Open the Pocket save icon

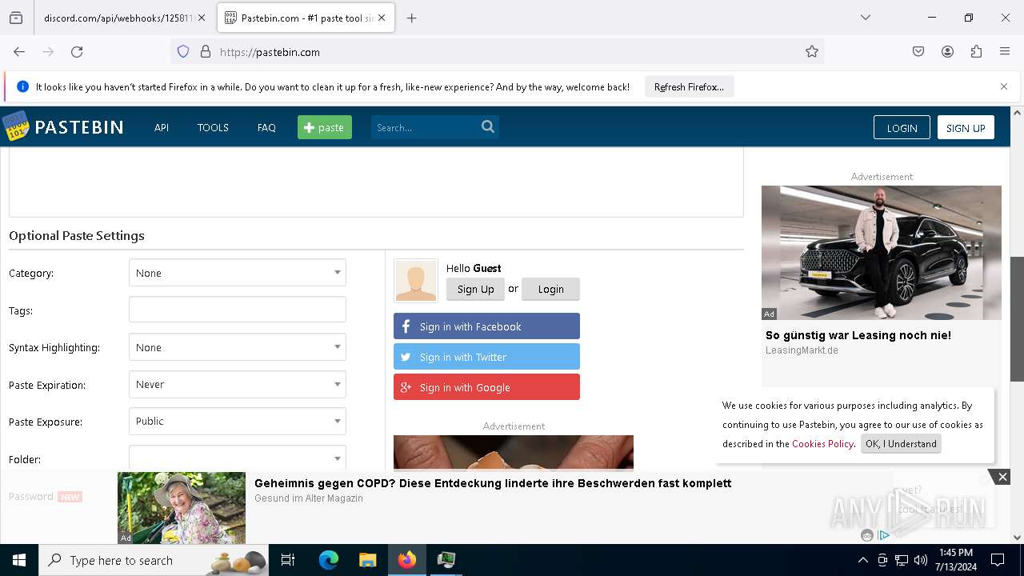918,51
